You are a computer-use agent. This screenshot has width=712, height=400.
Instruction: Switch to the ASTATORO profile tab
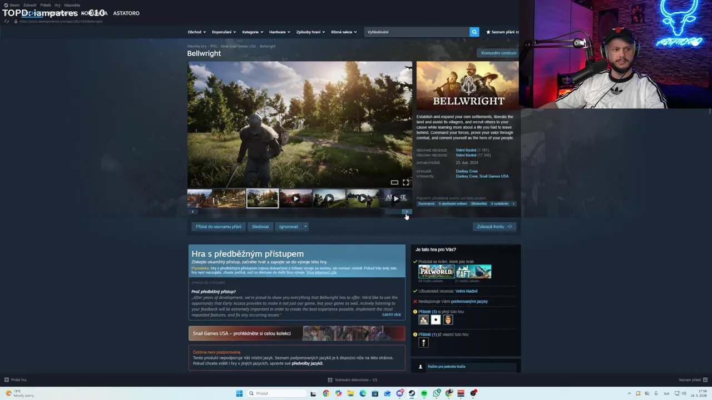coord(126,13)
